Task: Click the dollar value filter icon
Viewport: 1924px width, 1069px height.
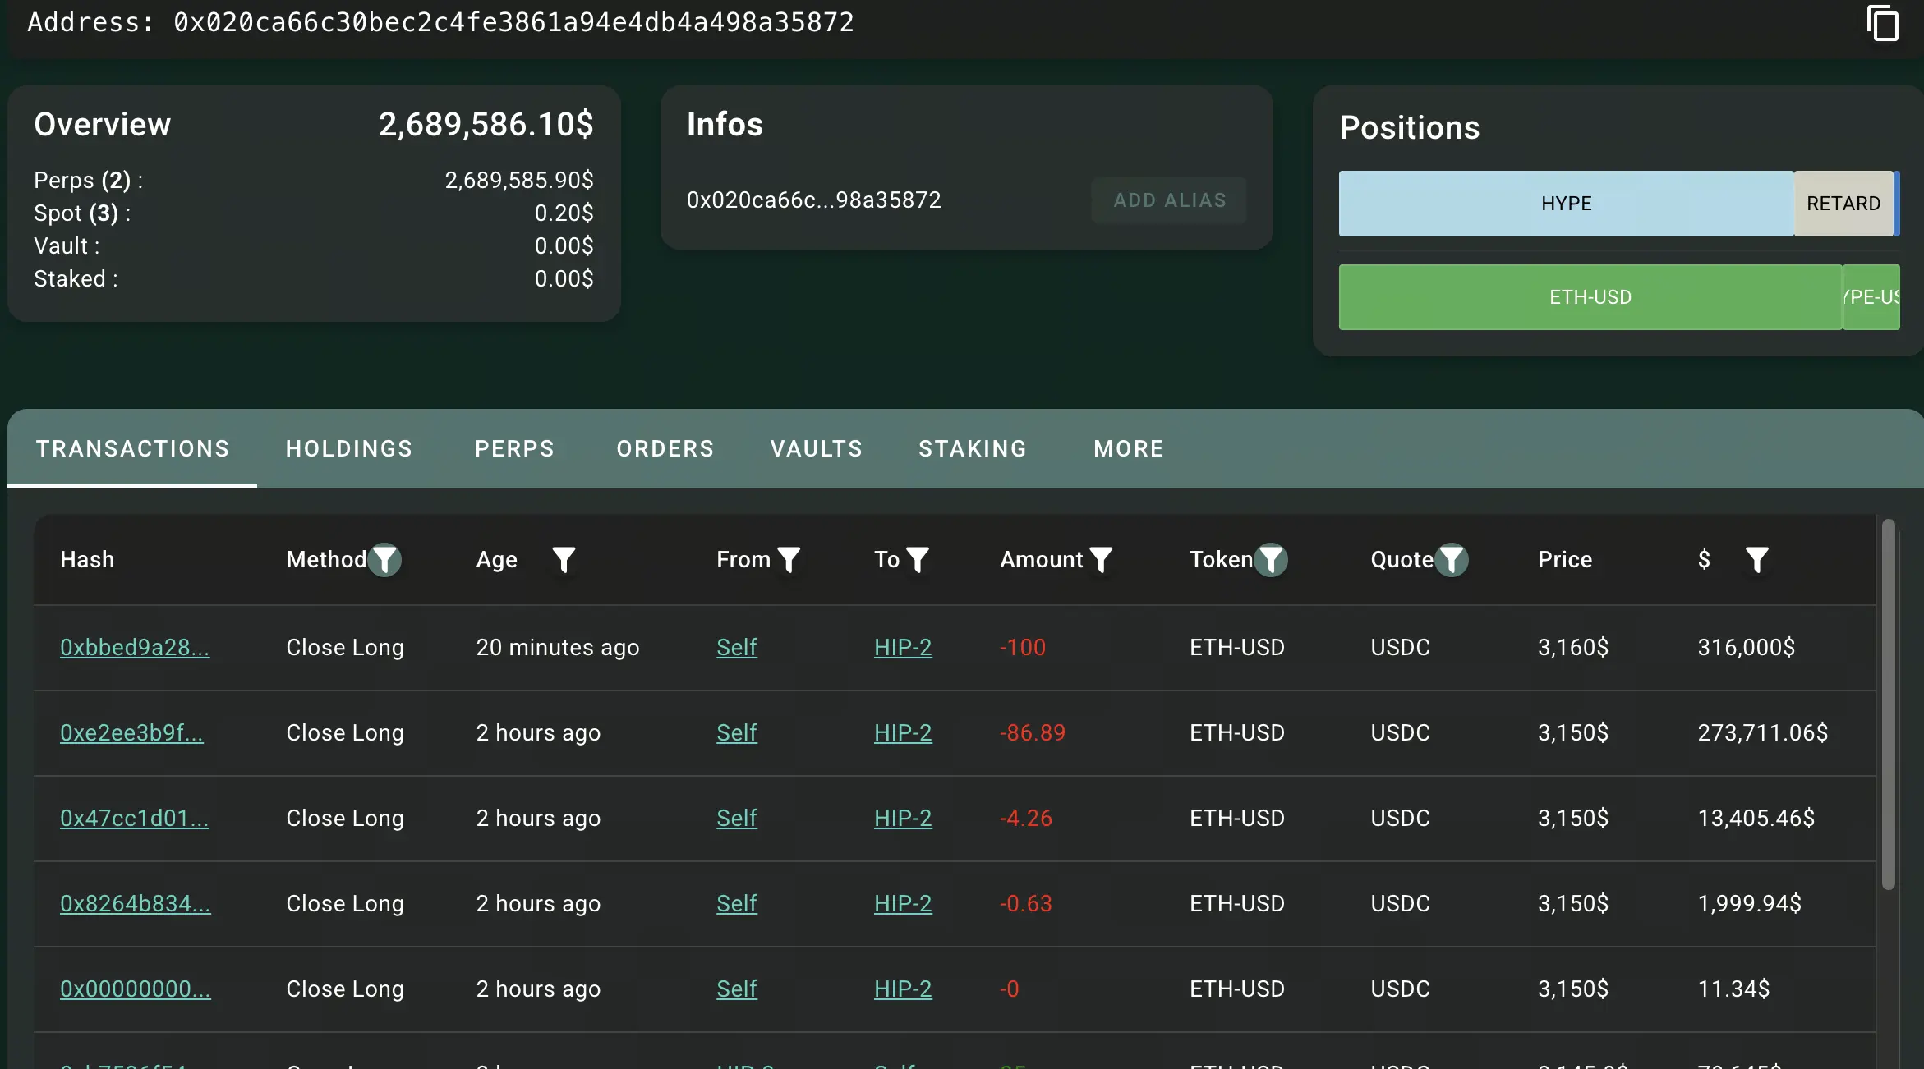Action: click(1756, 560)
